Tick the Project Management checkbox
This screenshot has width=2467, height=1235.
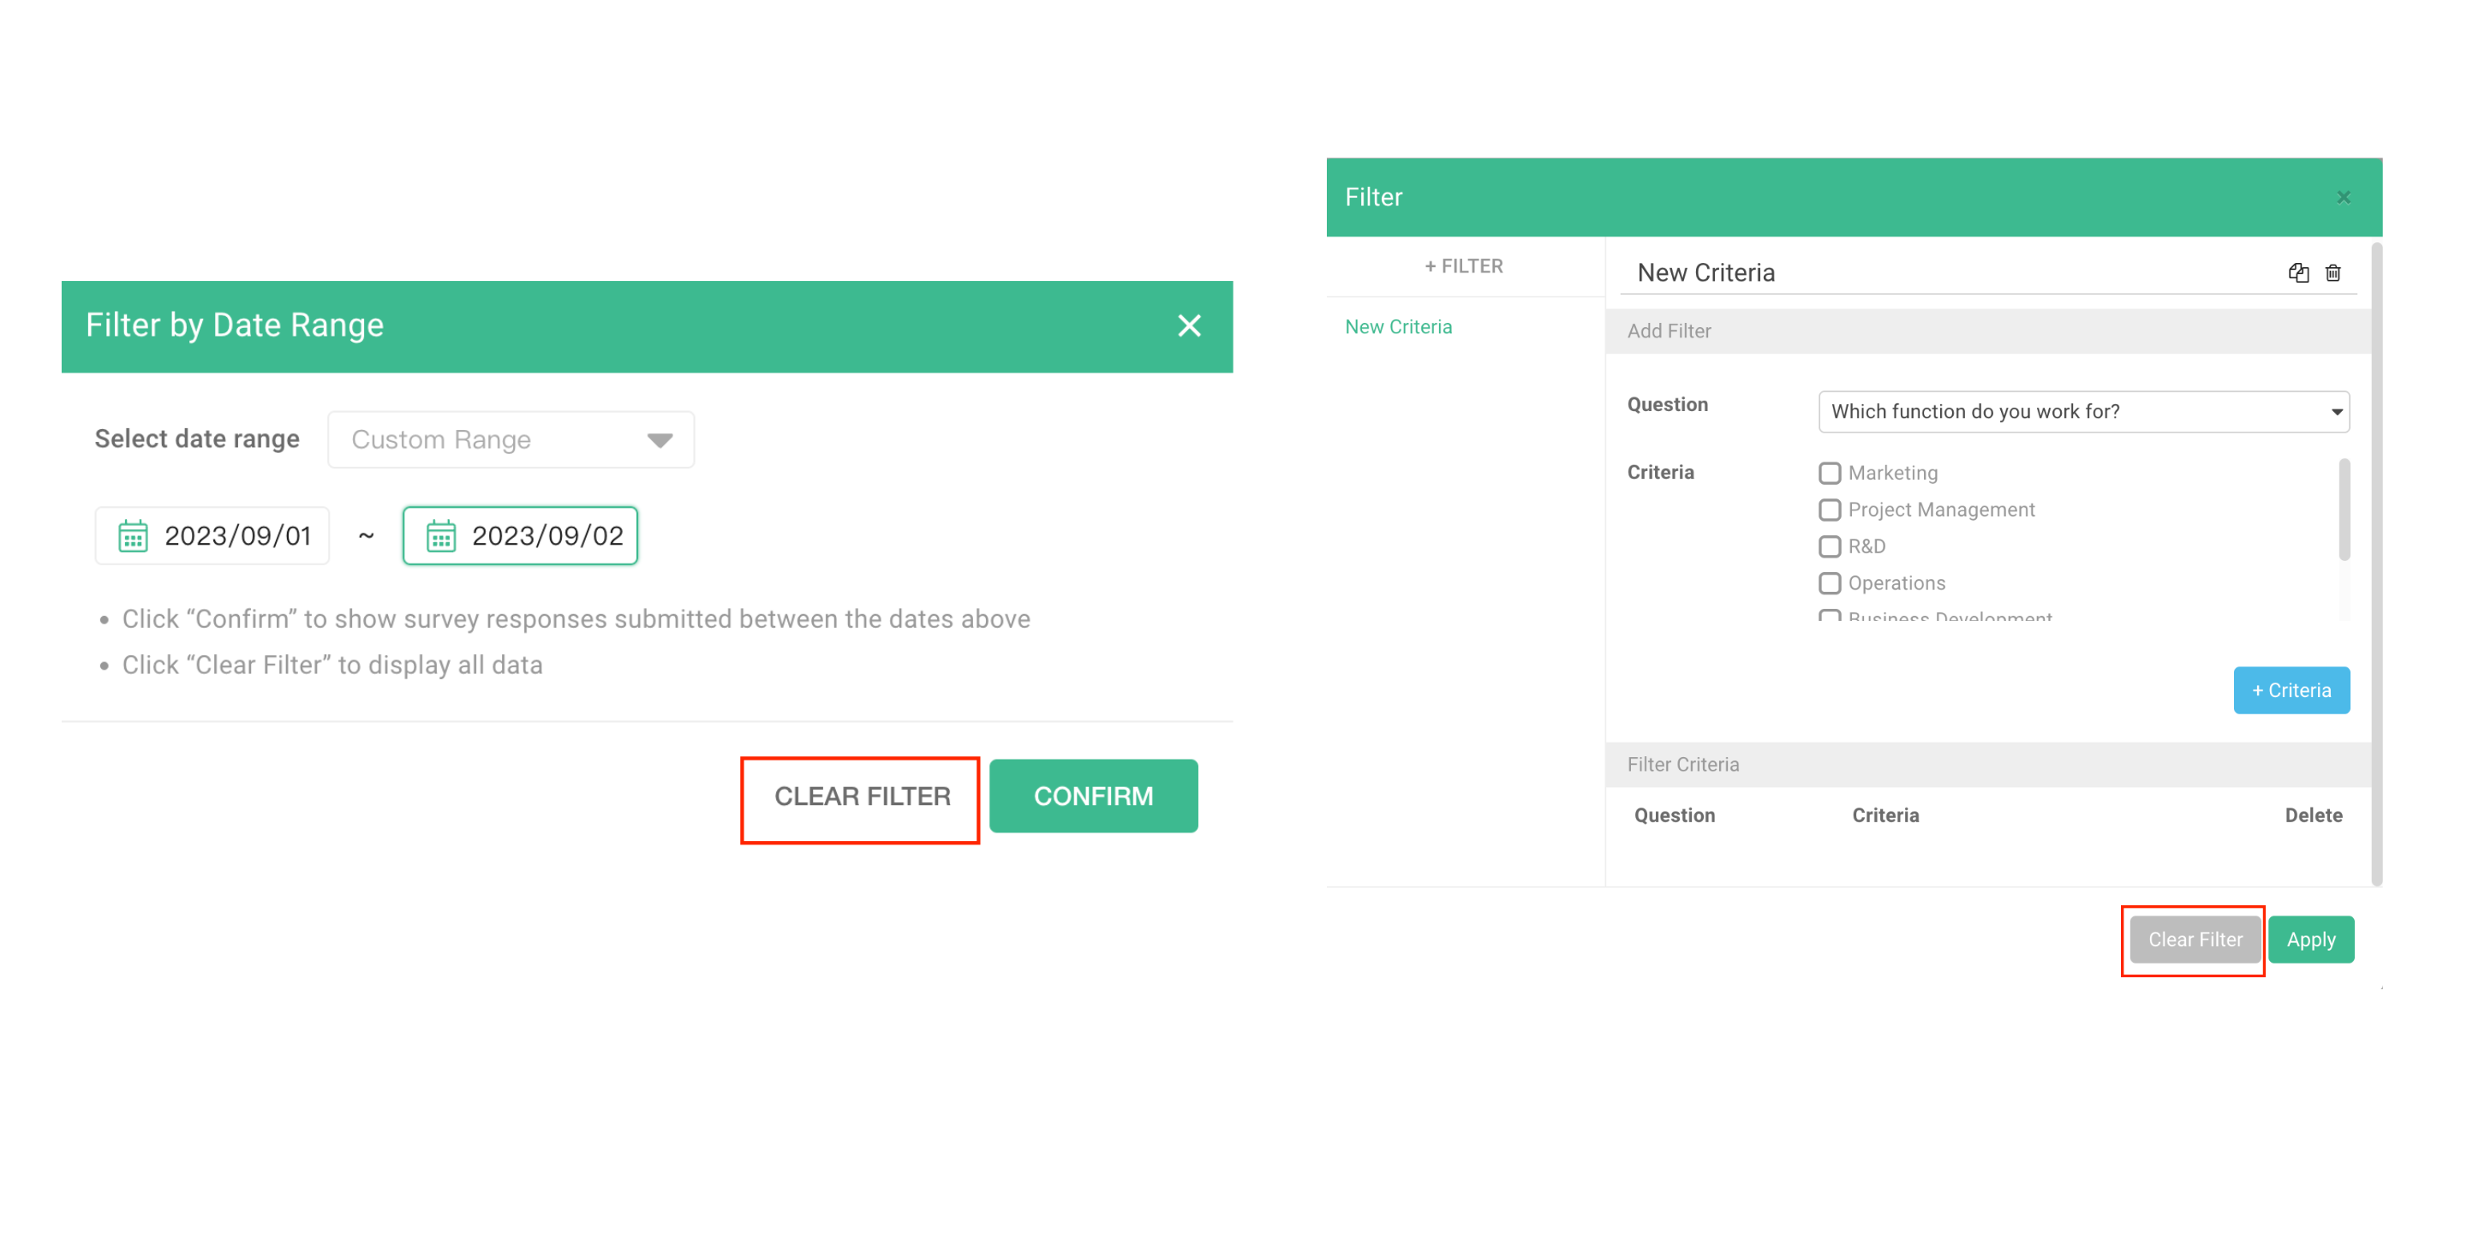[x=1829, y=510]
